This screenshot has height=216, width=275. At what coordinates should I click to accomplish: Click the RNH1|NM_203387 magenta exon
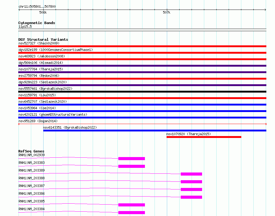point(191,189)
